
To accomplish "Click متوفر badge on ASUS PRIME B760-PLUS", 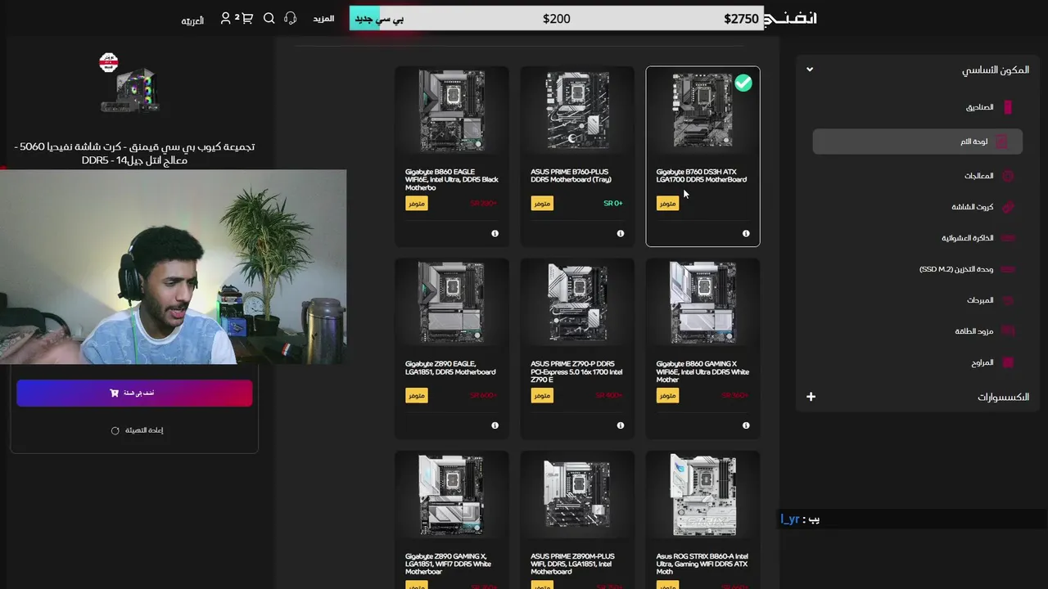I will coord(542,203).
